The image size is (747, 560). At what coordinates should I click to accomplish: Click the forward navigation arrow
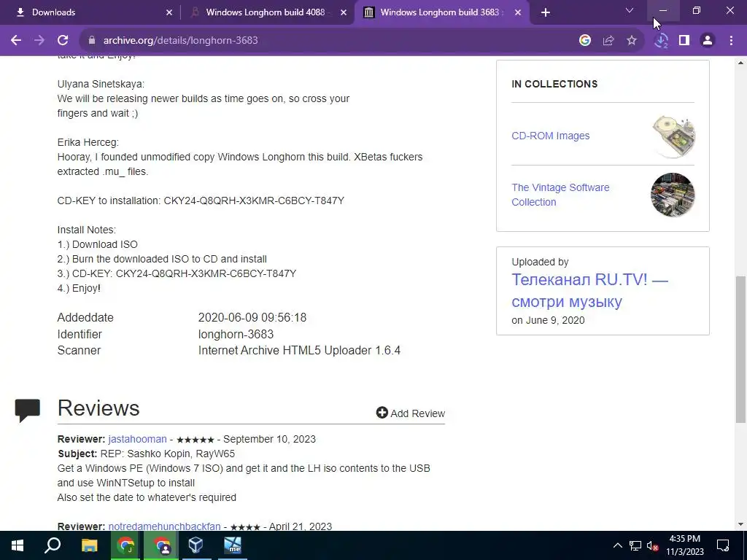39,41
